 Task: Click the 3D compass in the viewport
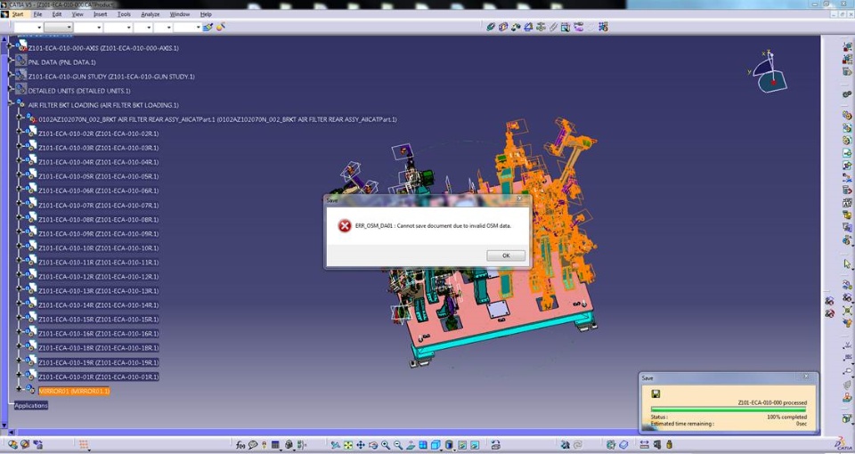coord(769,72)
